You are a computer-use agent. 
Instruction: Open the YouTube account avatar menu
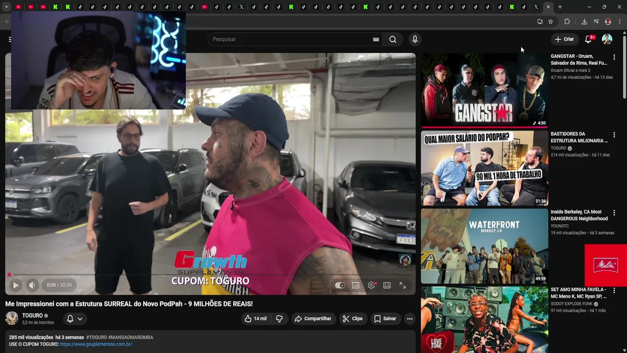607,39
